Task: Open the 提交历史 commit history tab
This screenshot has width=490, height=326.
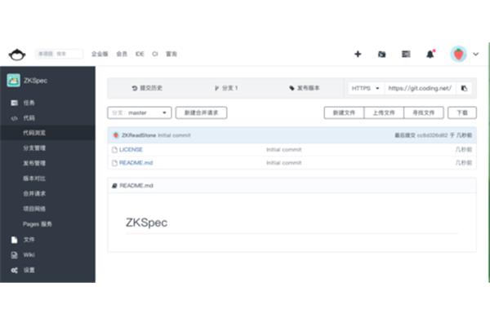Action: pos(147,88)
